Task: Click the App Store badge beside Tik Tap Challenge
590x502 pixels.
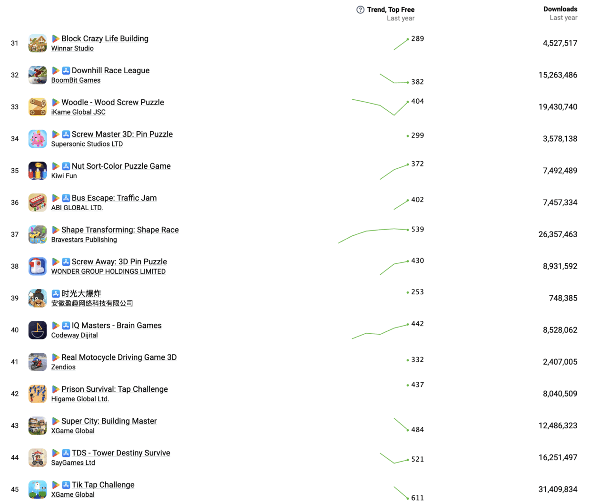Action: pos(66,485)
